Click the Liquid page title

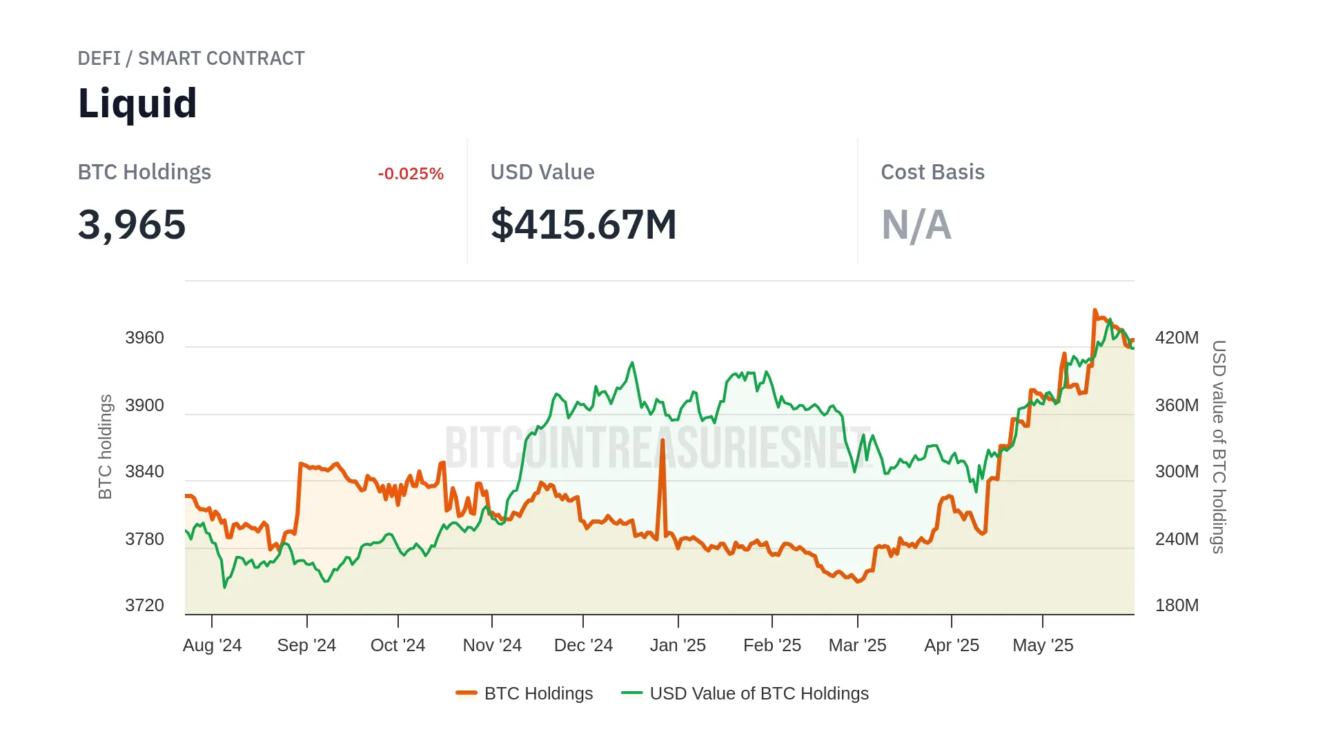pyautogui.click(x=137, y=103)
